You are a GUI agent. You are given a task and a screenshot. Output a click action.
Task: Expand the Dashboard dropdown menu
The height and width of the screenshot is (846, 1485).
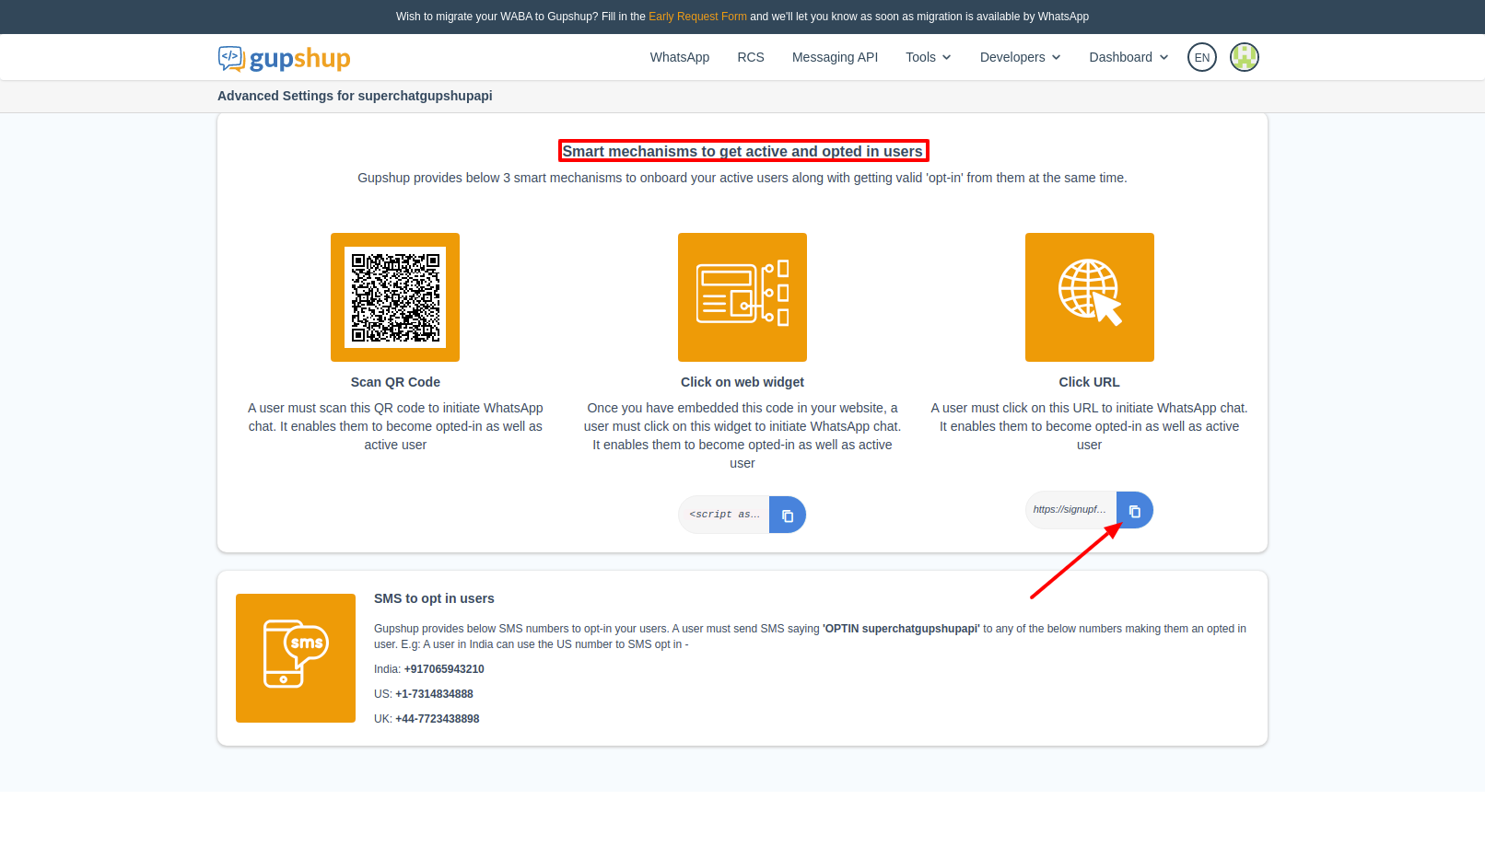(x=1129, y=57)
